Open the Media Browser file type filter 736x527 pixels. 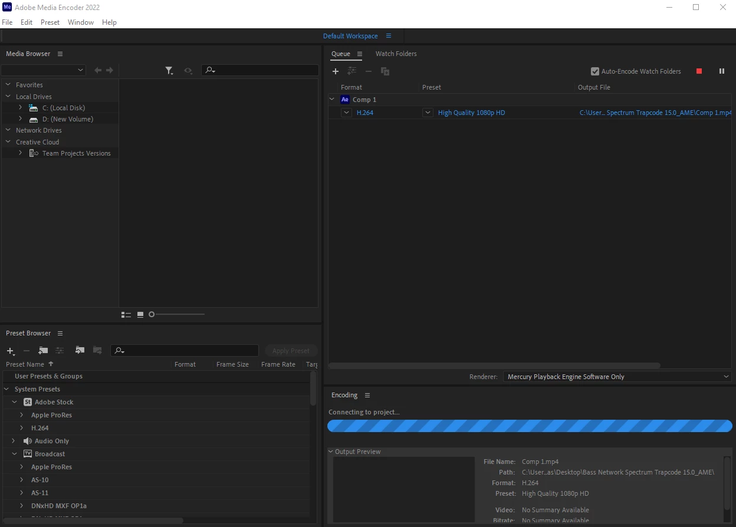169,71
